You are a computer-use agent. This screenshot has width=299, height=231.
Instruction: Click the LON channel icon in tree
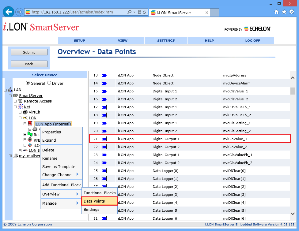pos(25,118)
